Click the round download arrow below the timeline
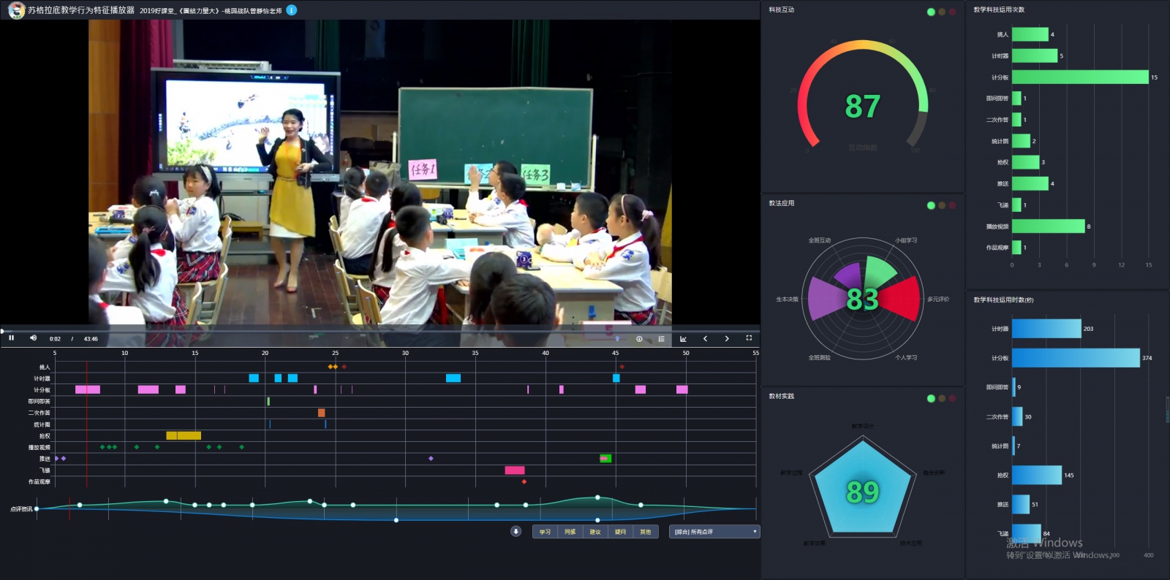This screenshot has width=1170, height=580. click(516, 532)
